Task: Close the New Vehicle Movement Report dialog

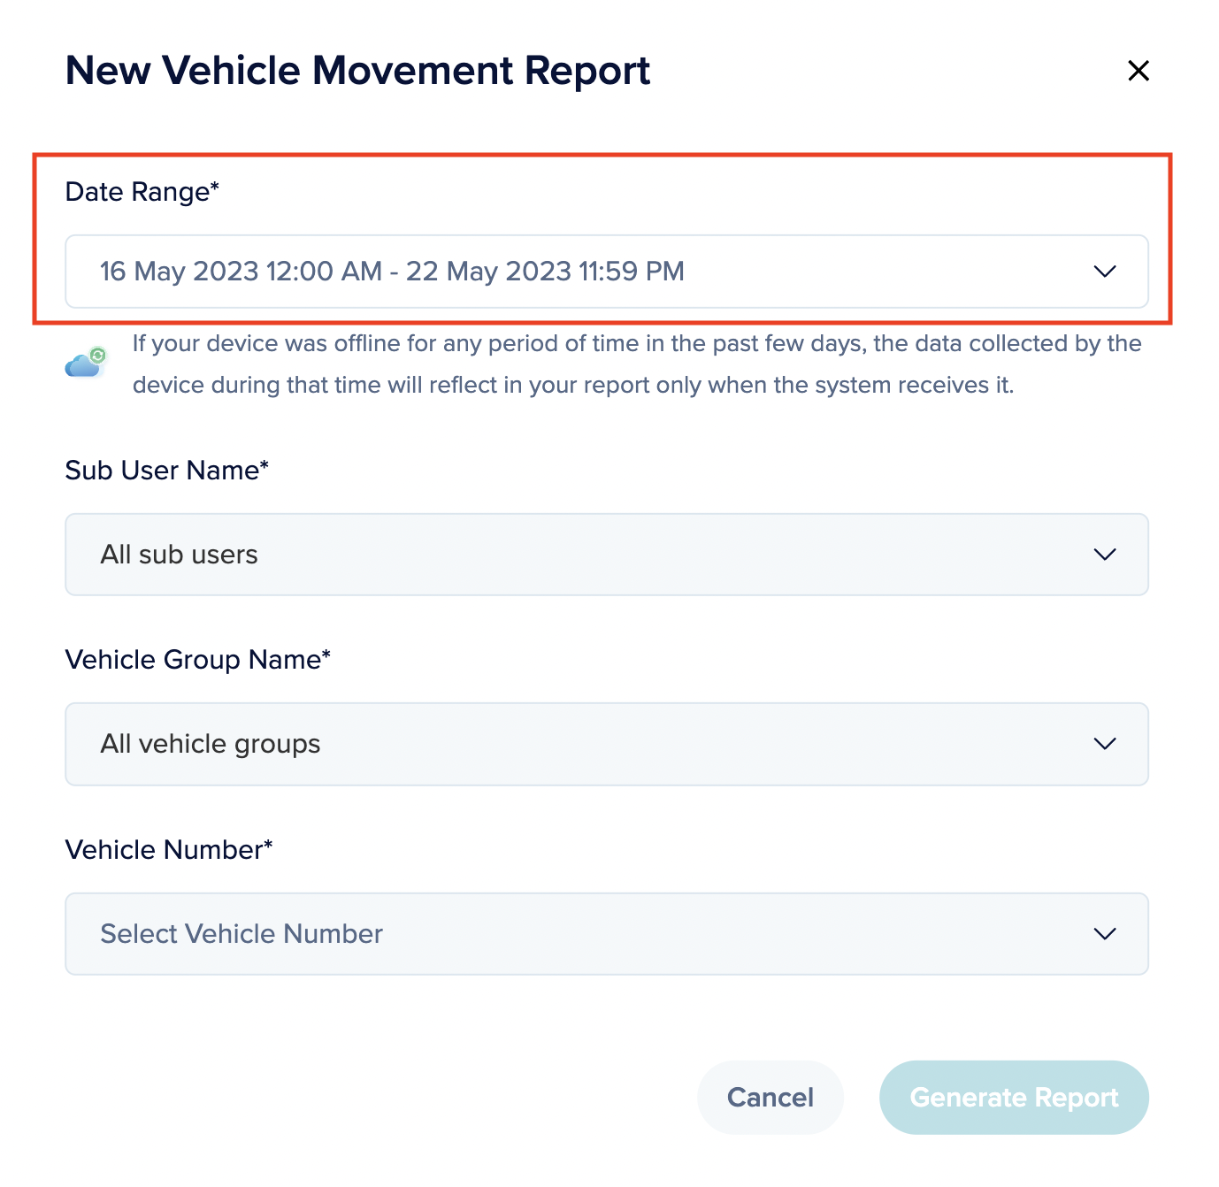Action: point(1138,71)
